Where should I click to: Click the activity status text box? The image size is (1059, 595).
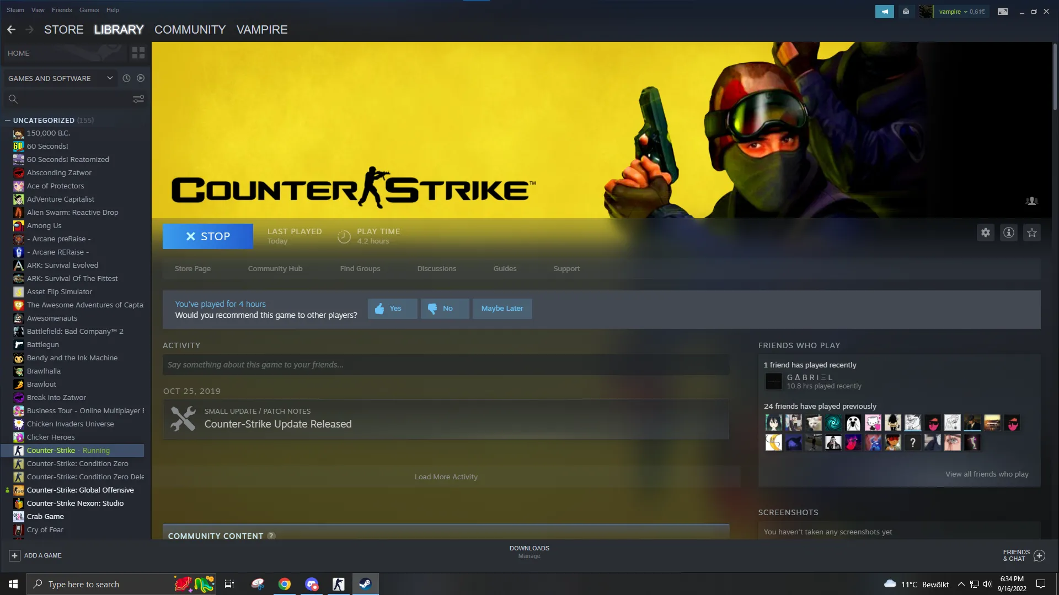446,365
